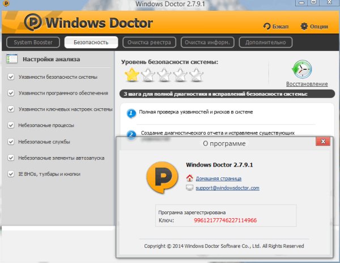The image size is (340, 263).
Task: Toggle Уязвимости безопасности системы checkbox
Action: pos(11,77)
